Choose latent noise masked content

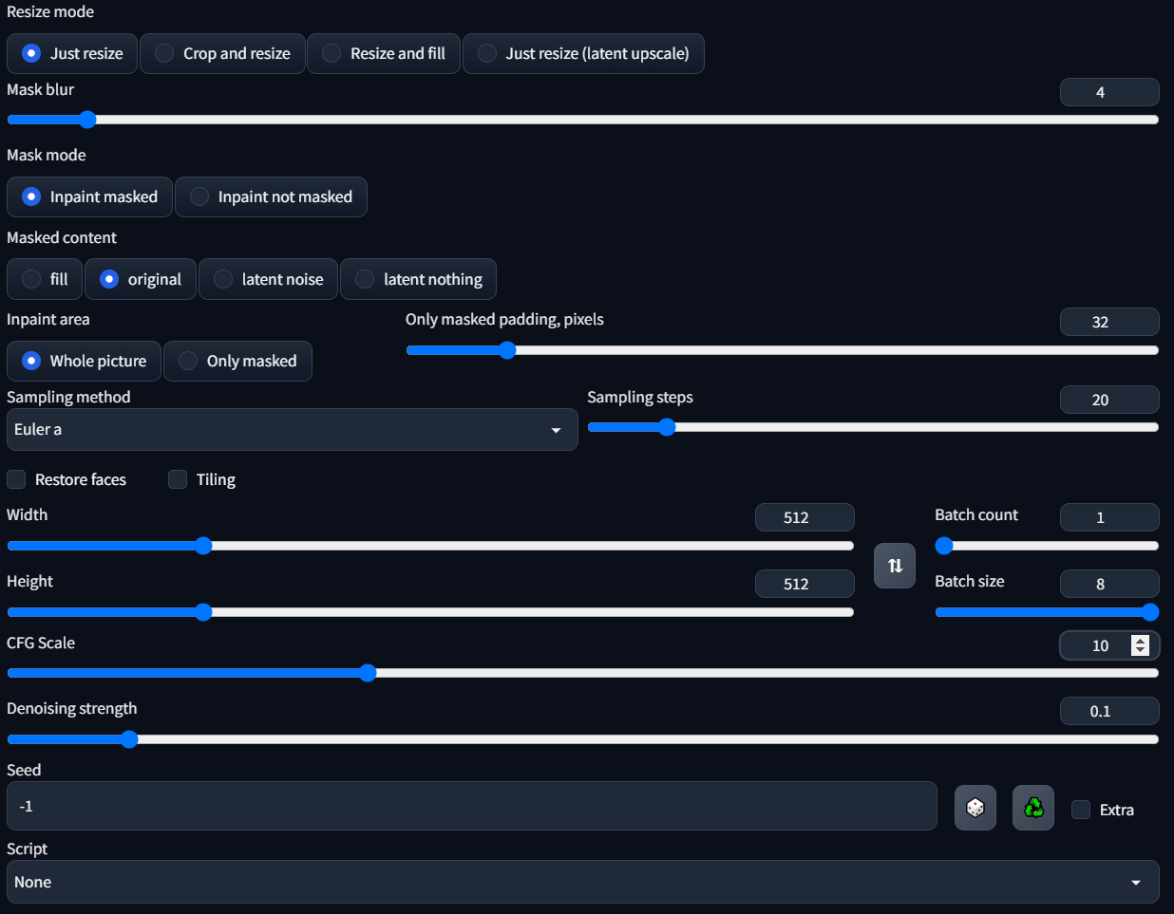[x=268, y=279]
